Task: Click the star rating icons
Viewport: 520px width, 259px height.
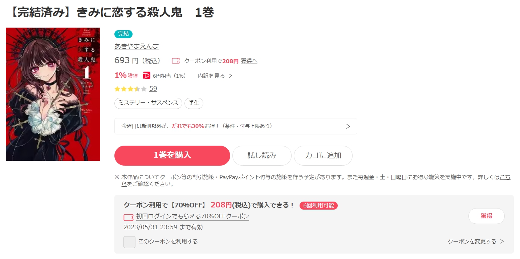Action: 130,89
